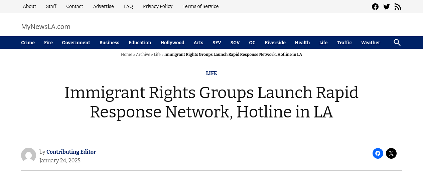Open the FAQ link
The image size is (423, 178).
tap(128, 6)
